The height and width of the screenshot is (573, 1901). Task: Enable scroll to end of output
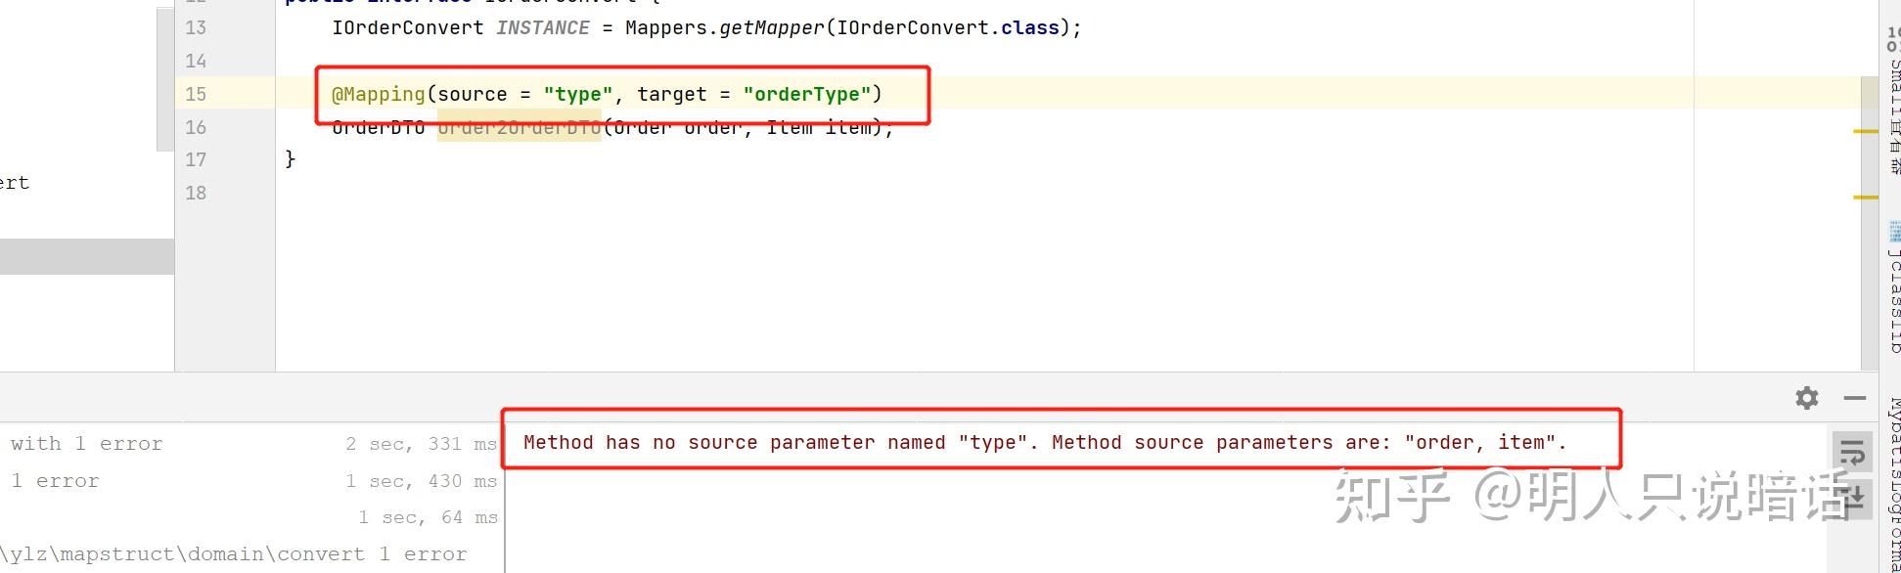point(1851,499)
